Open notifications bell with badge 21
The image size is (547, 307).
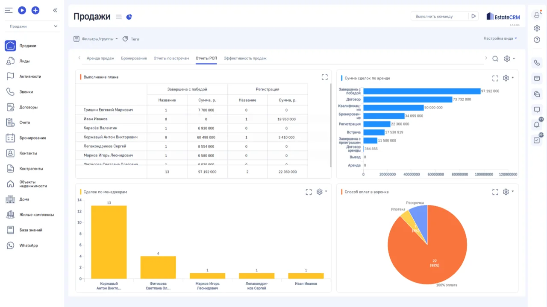(537, 124)
